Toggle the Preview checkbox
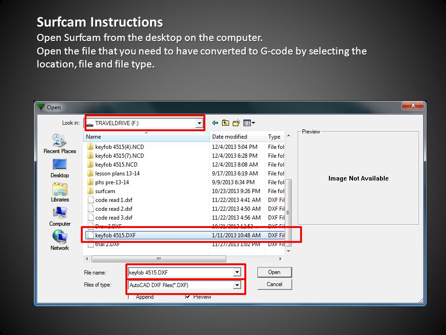The width and height of the screenshot is (446, 335). 188,297
